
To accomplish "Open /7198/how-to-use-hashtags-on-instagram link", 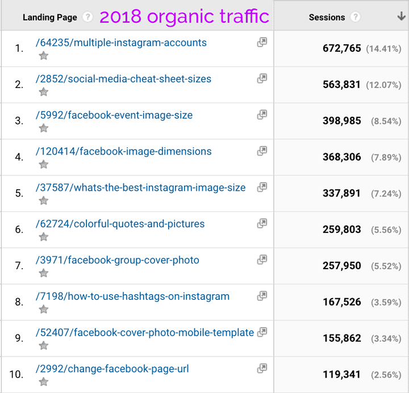I will click(x=132, y=296).
